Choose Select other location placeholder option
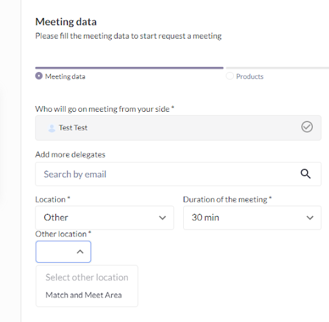 [x=87, y=278]
